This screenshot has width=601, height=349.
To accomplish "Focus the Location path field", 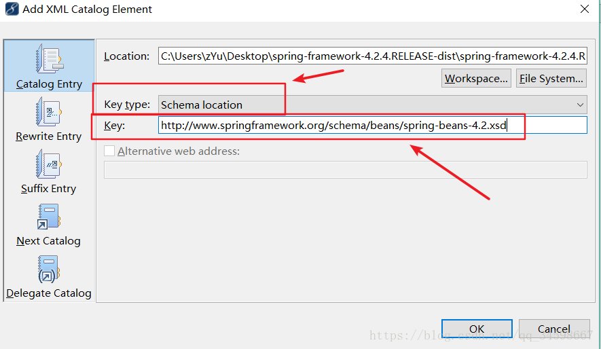I will (x=373, y=56).
